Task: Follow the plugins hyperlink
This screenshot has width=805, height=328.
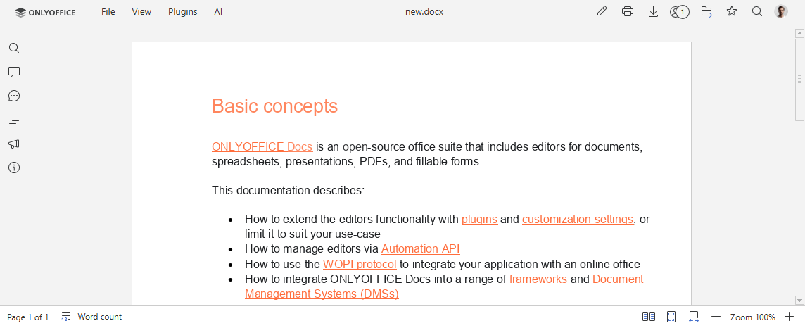Action: 479,219
